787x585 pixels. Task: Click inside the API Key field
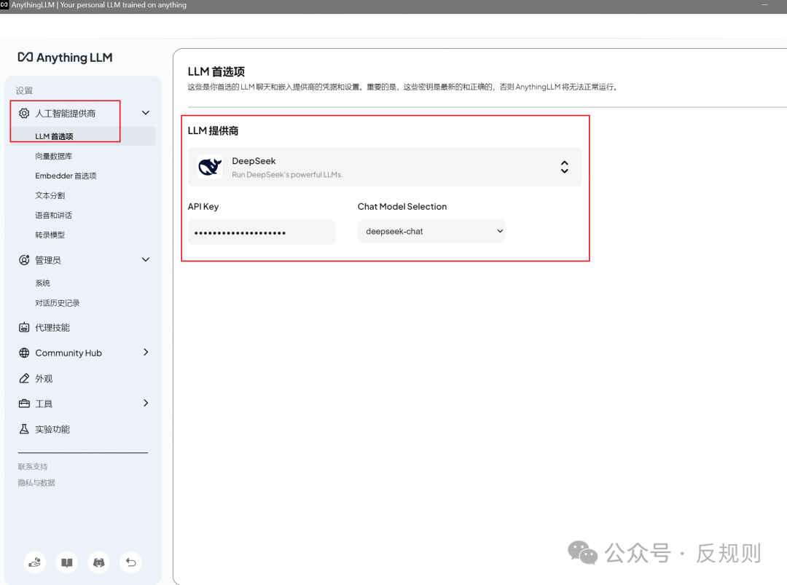(x=261, y=231)
